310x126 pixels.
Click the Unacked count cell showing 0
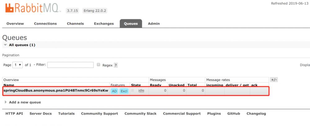pyautogui.click(x=177, y=91)
